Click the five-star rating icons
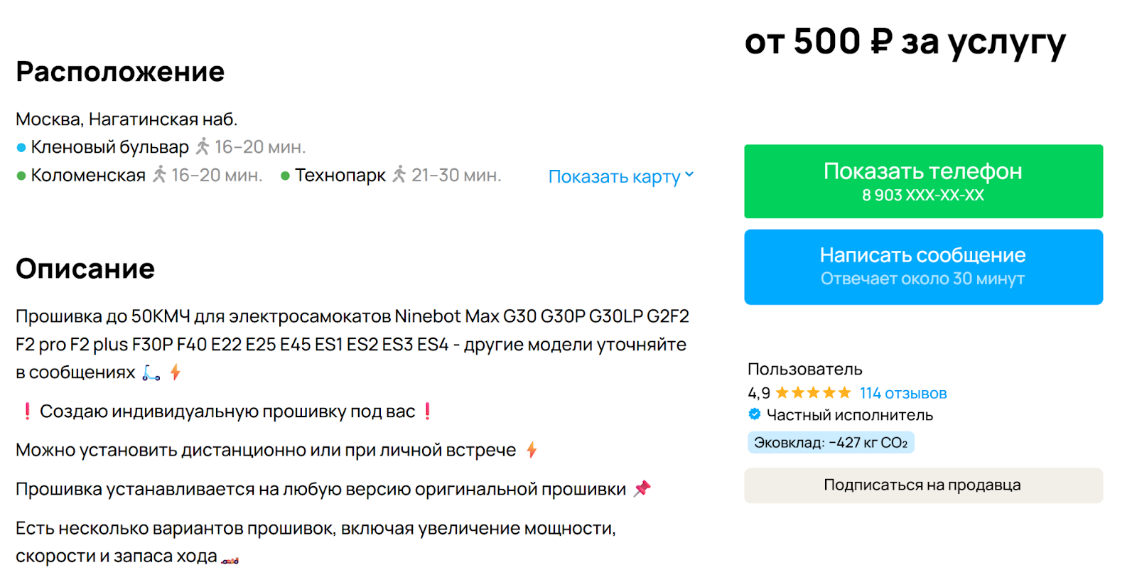Screen dimensions: 1137x575 [x=813, y=393]
